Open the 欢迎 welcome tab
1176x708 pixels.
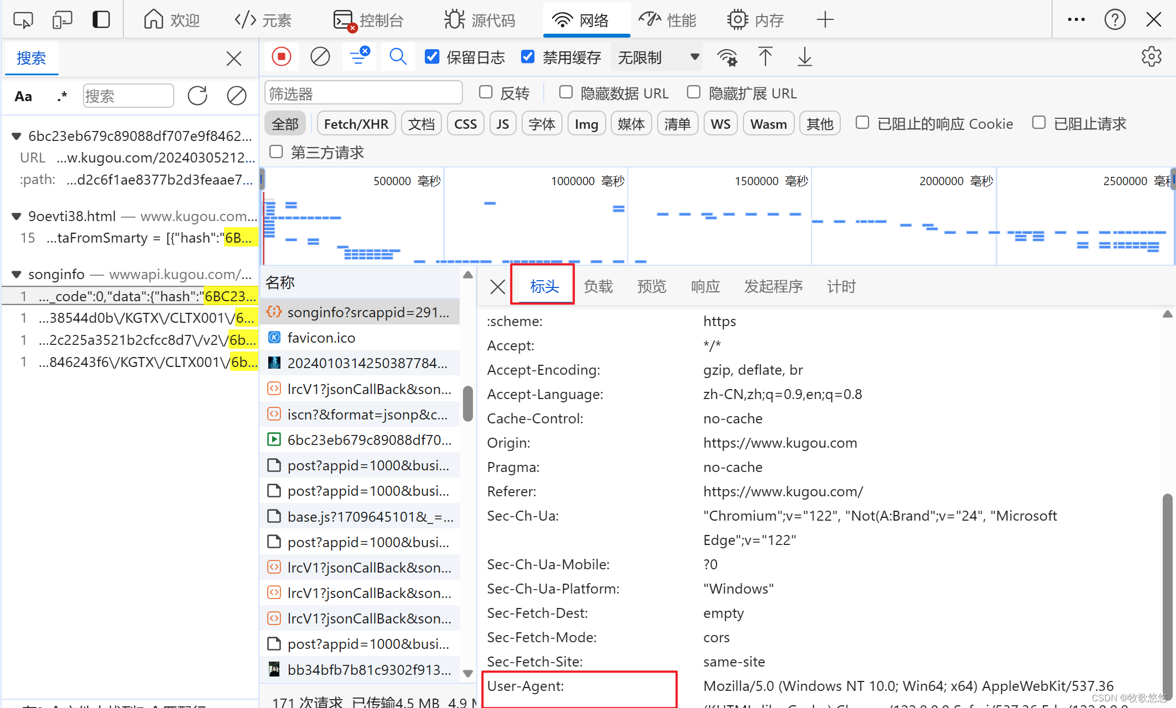pos(171,20)
